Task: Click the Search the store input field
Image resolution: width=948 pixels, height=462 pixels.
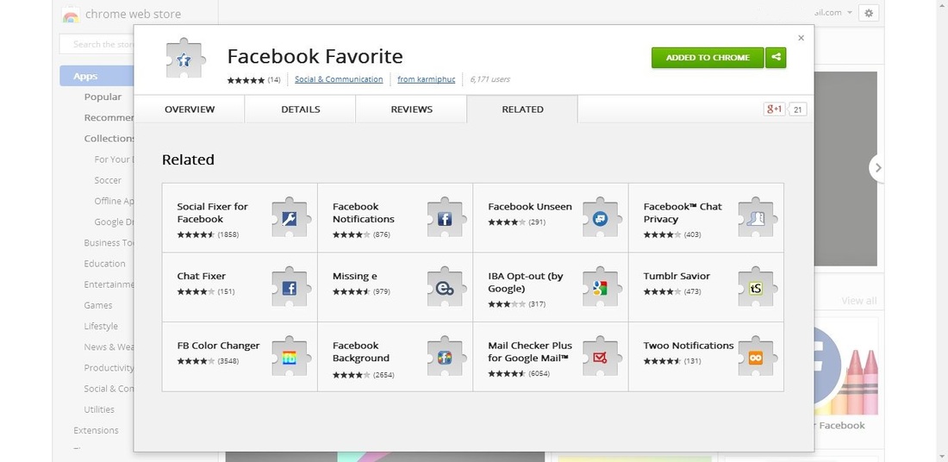Action: (x=97, y=44)
